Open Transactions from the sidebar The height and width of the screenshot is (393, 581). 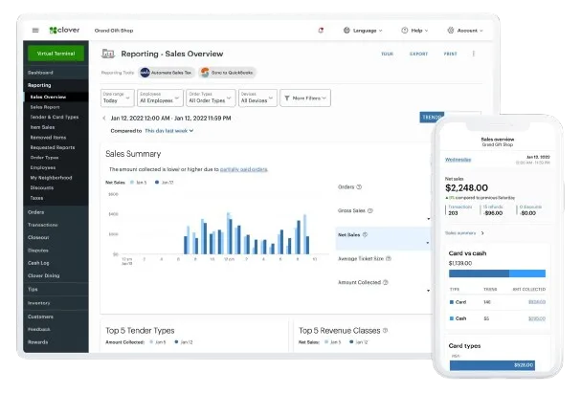(x=44, y=225)
